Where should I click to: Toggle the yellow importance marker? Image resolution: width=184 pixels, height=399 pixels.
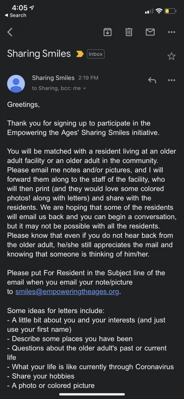coord(80,54)
